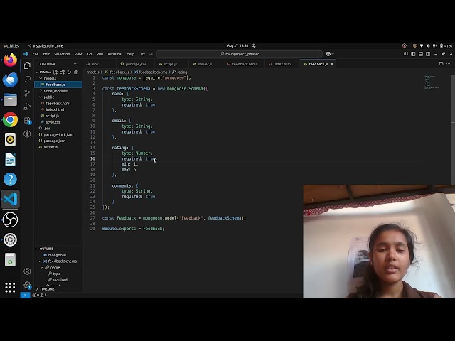Click the New Folder icon in Explorer

pos(62,72)
